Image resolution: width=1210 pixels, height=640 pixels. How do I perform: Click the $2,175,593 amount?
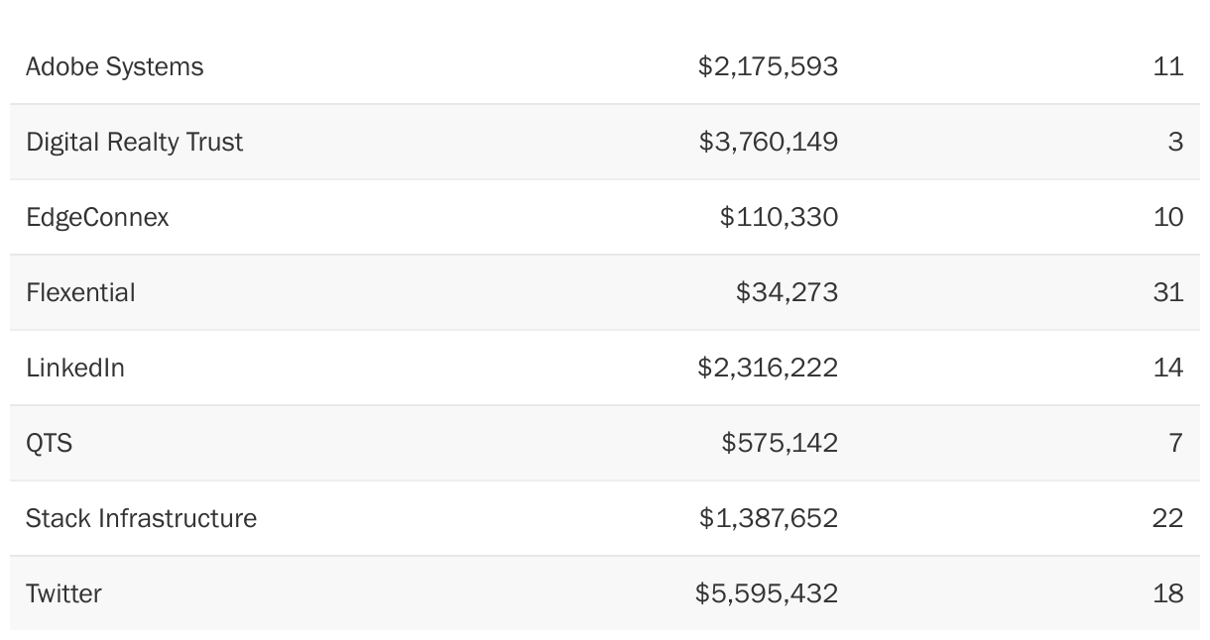tap(768, 66)
